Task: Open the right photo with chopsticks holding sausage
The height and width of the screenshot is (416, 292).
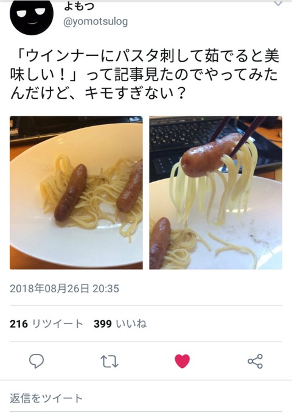Action: (216, 192)
